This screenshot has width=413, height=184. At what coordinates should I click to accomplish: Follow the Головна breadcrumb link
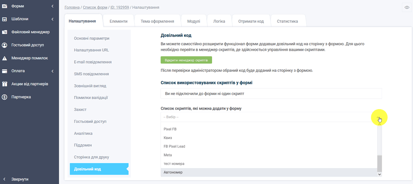click(x=72, y=7)
